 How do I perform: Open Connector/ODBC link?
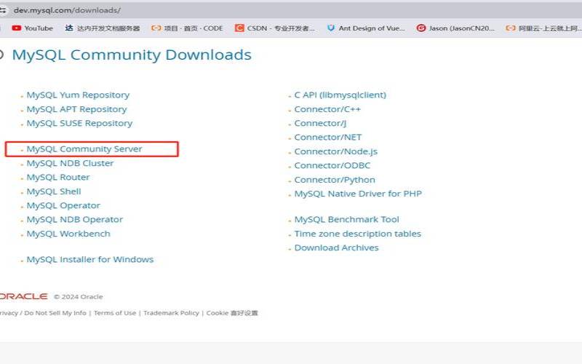click(x=332, y=166)
